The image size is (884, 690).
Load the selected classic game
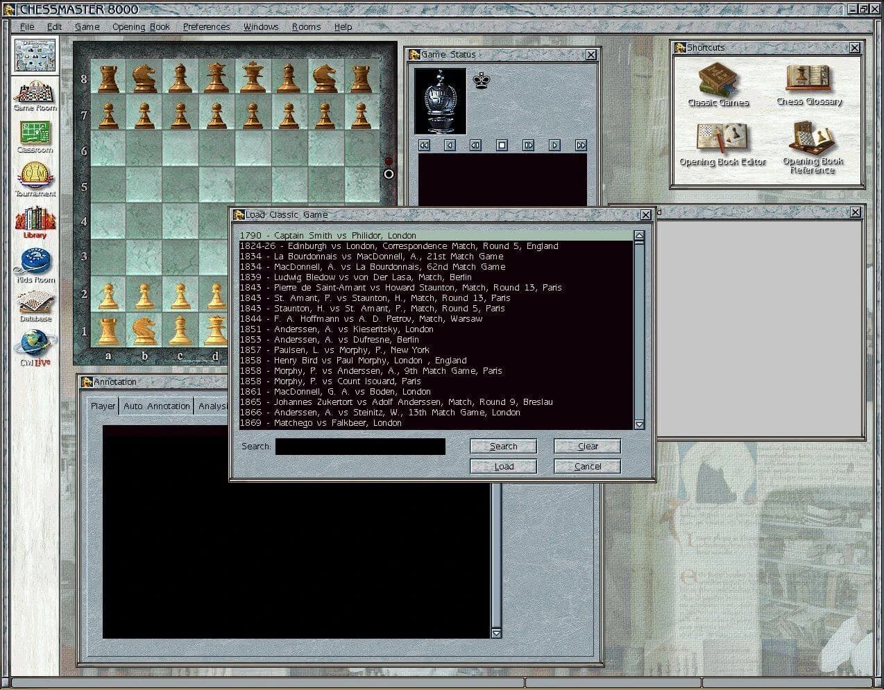click(x=503, y=466)
